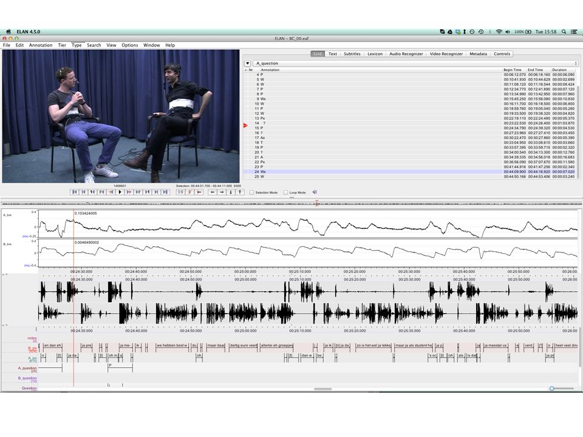Open Google Drive menu bar icon

tap(449, 32)
